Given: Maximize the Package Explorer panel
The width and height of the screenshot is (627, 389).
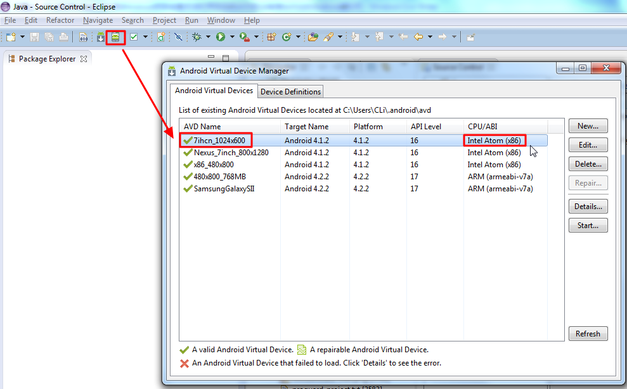Looking at the screenshot, I should (x=226, y=58).
